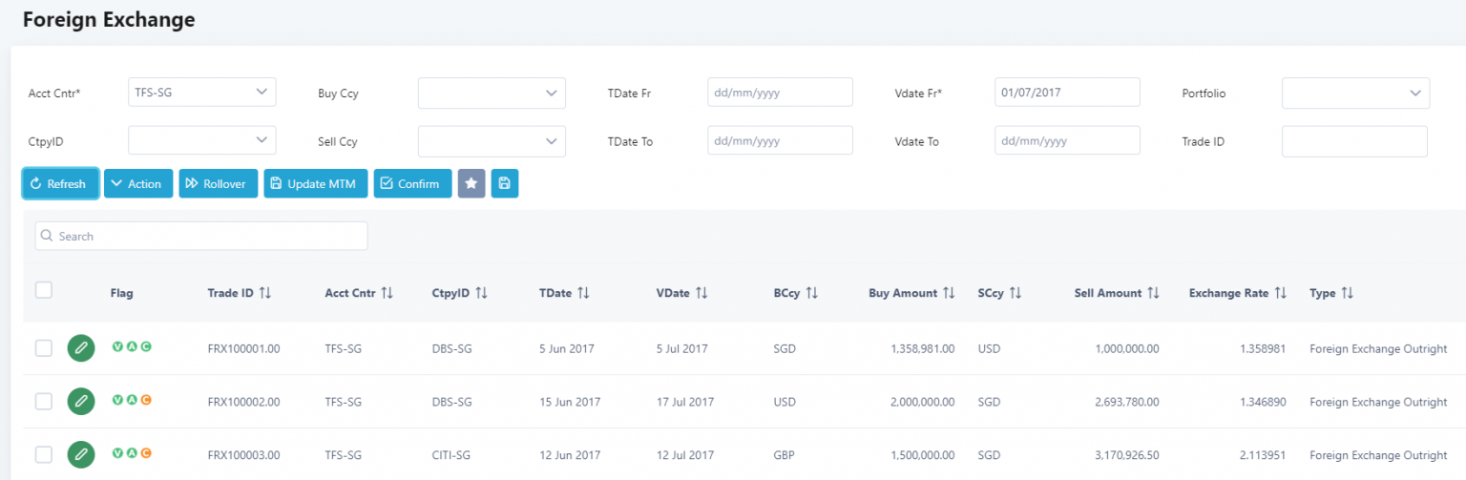Check the box for trade FRX100001.00
The image size is (1466, 480).
pyautogui.click(x=44, y=348)
